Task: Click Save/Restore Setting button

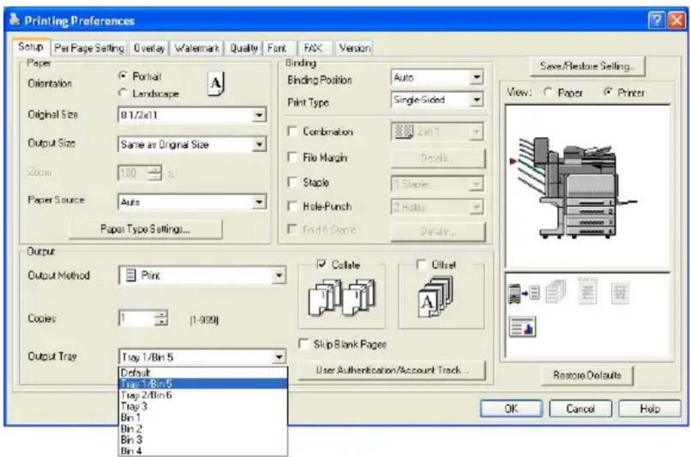Action: [587, 66]
